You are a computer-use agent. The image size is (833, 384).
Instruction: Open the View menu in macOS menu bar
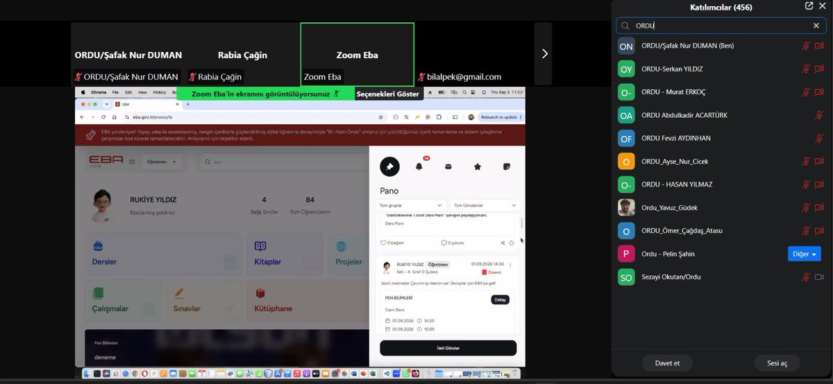[142, 92]
